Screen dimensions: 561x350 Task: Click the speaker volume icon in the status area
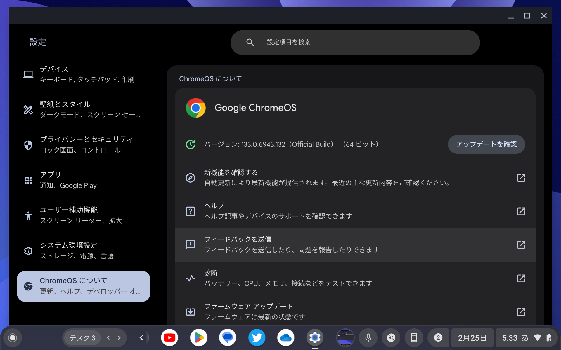[x=391, y=337]
